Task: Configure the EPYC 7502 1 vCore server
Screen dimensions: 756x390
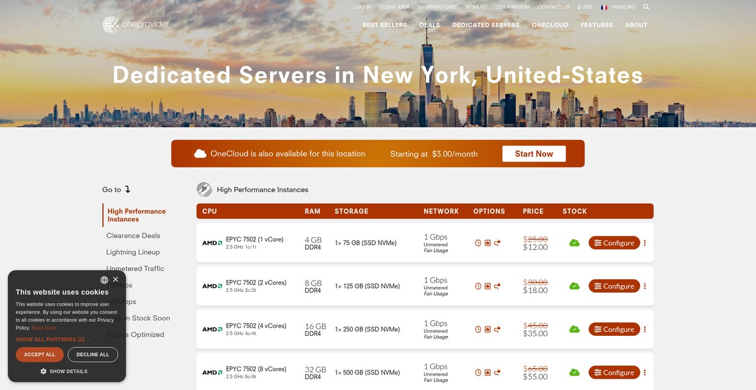Action: pyautogui.click(x=614, y=243)
